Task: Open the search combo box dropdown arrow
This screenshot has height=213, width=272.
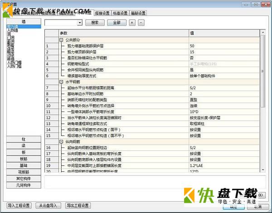Action: click(80, 23)
